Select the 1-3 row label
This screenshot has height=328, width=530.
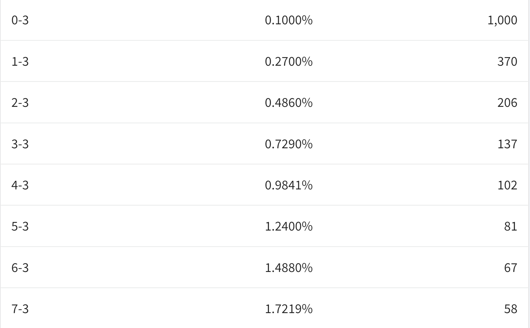[x=20, y=61]
